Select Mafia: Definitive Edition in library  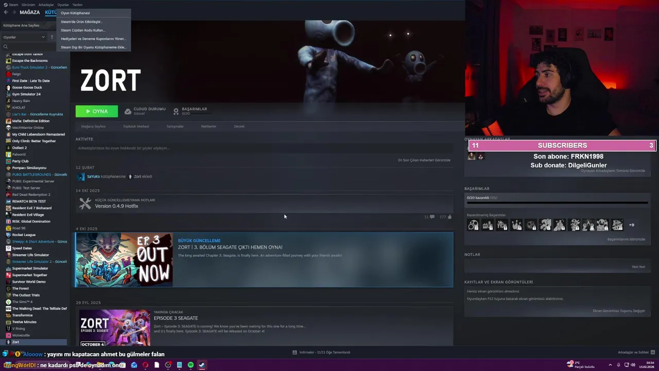(x=31, y=121)
